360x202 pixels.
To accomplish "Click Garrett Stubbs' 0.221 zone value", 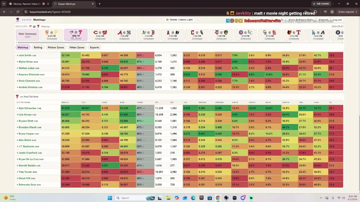I will (x=110, y=166).
